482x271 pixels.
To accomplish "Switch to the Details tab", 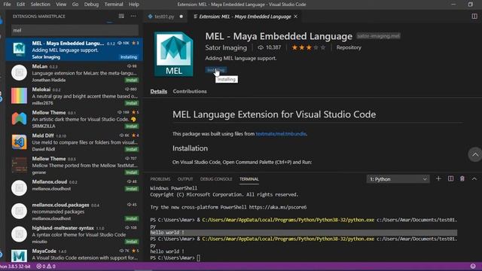I will (159, 91).
